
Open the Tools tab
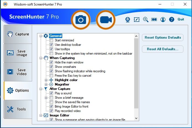point(18,109)
